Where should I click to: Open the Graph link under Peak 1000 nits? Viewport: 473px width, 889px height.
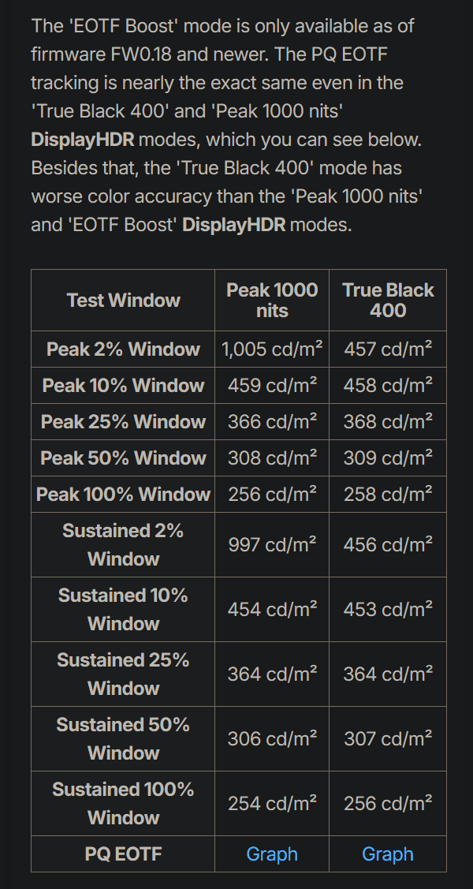tap(272, 854)
